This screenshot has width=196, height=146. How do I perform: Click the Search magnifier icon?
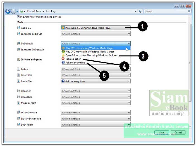point(189,11)
